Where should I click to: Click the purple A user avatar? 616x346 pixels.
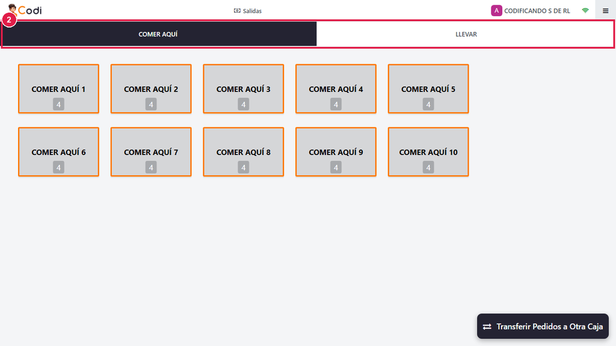point(496,11)
